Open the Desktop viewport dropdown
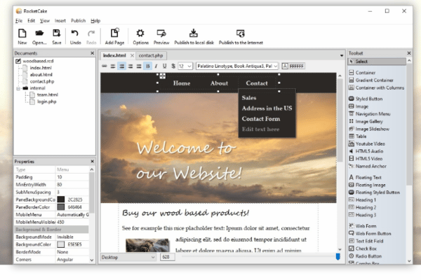The height and width of the screenshot is (280, 421). [128, 257]
